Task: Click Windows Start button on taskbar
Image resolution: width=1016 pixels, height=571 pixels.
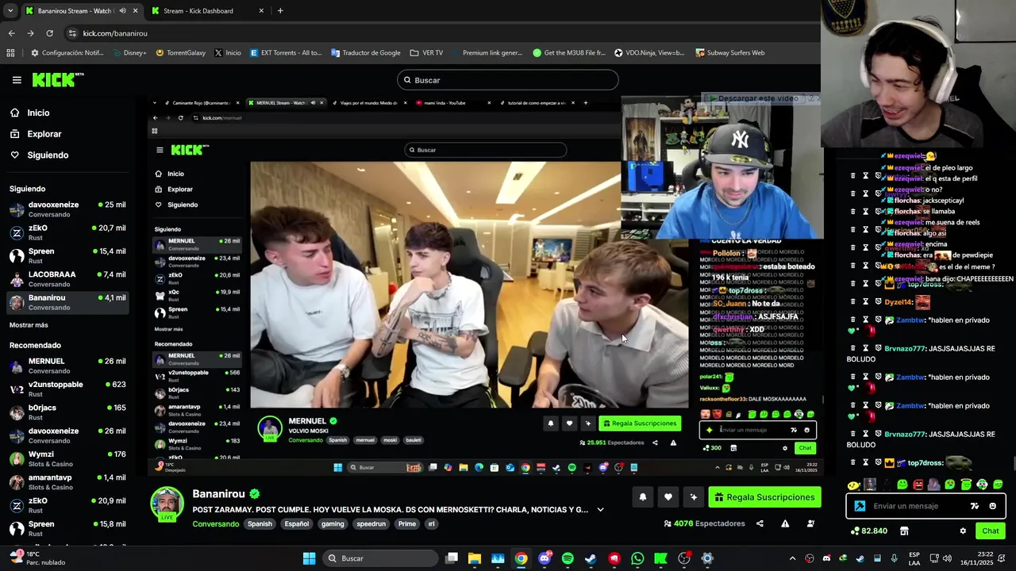Action: click(309, 558)
